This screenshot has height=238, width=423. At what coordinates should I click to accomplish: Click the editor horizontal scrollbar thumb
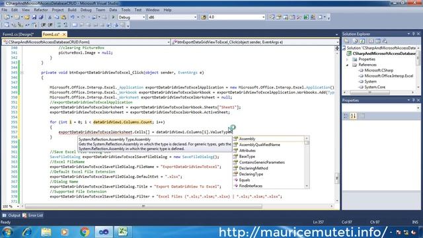click(143, 206)
